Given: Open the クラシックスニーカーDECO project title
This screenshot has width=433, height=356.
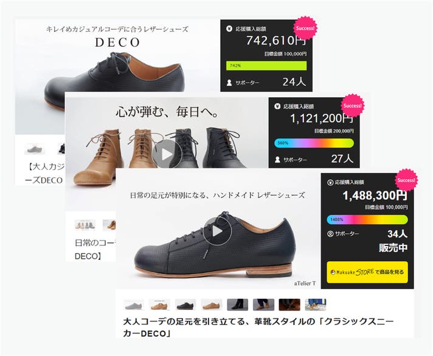Looking at the screenshot, I should (258, 327).
